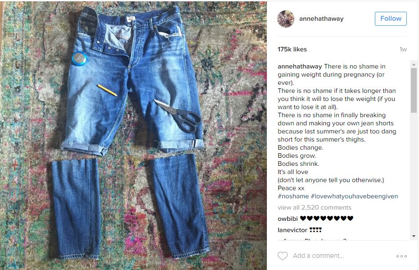Expand view all 2,520 comments

pyautogui.click(x=314, y=207)
